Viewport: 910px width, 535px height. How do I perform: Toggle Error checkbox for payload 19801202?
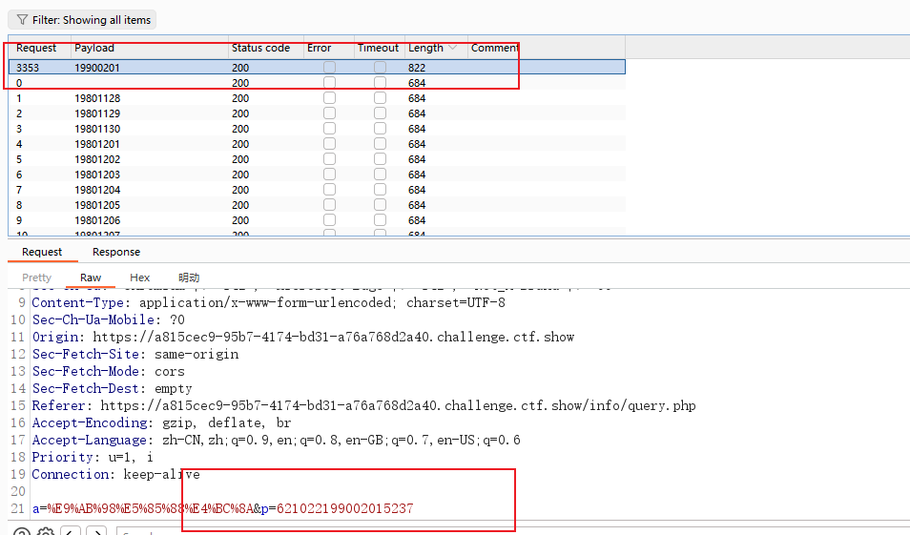coord(330,159)
